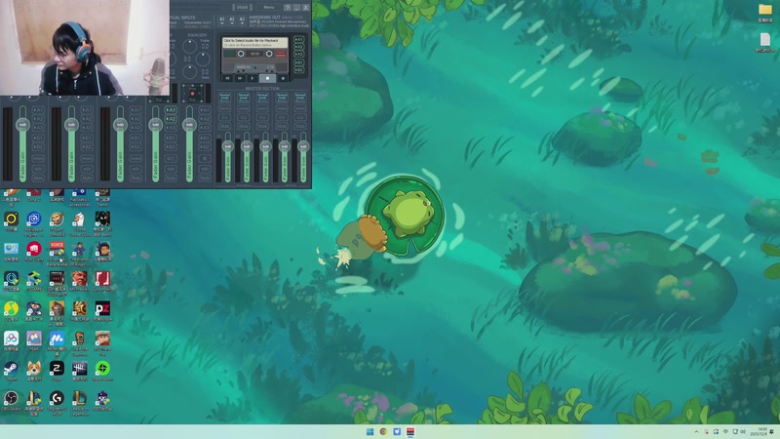Open the A2 hardware out device dropdown

point(232,20)
